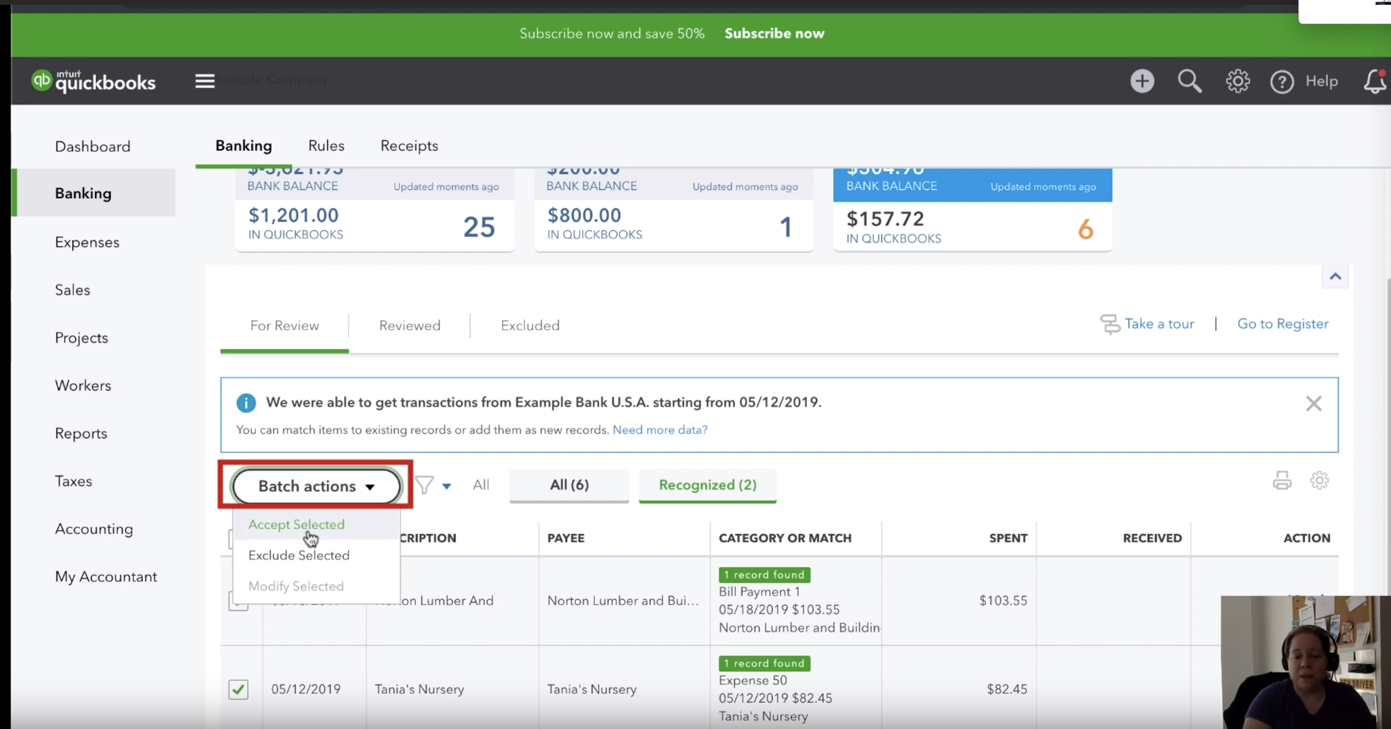Click the Expense 50 match text
1391x729 pixels.
click(753, 680)
